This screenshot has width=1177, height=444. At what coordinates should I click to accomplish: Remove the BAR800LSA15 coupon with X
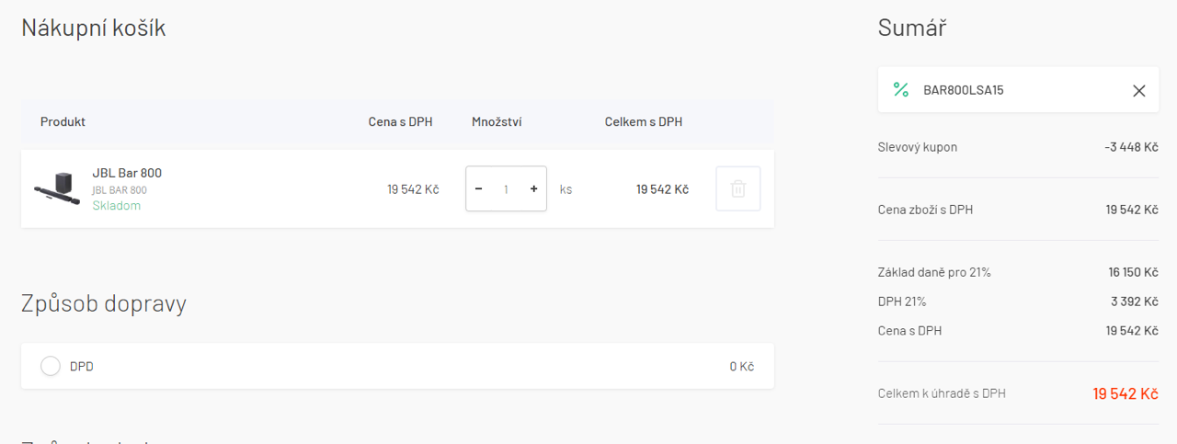point(1138,90)
